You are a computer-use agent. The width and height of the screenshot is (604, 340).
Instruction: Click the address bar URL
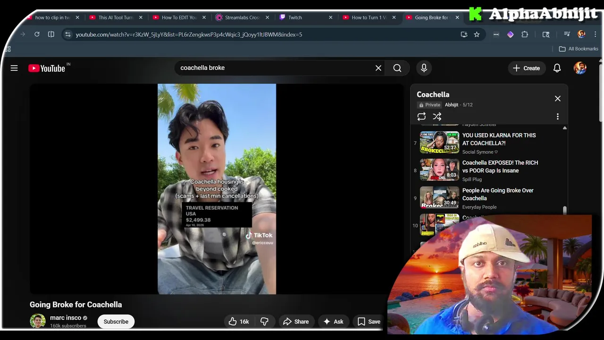189,34
